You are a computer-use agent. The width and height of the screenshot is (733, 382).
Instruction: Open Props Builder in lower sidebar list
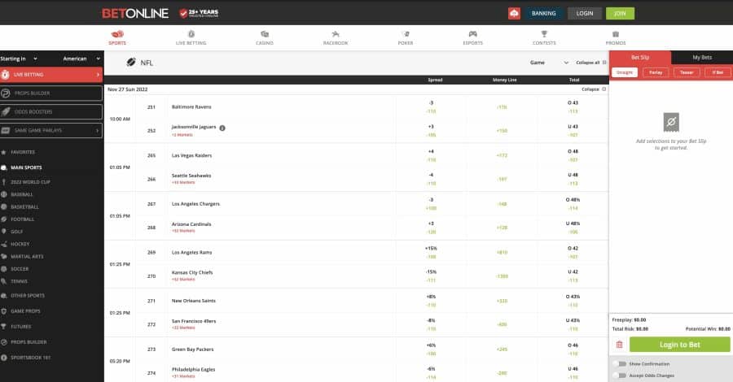pos(29,342)
